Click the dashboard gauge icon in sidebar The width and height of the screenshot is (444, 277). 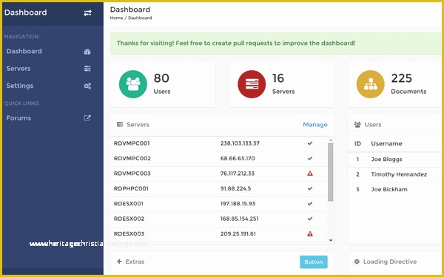87,52
